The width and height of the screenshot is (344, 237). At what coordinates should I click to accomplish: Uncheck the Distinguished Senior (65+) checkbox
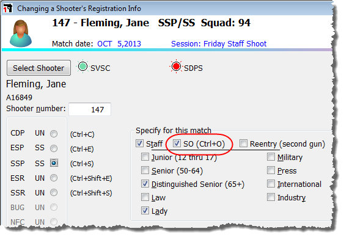tap(145, 184)
